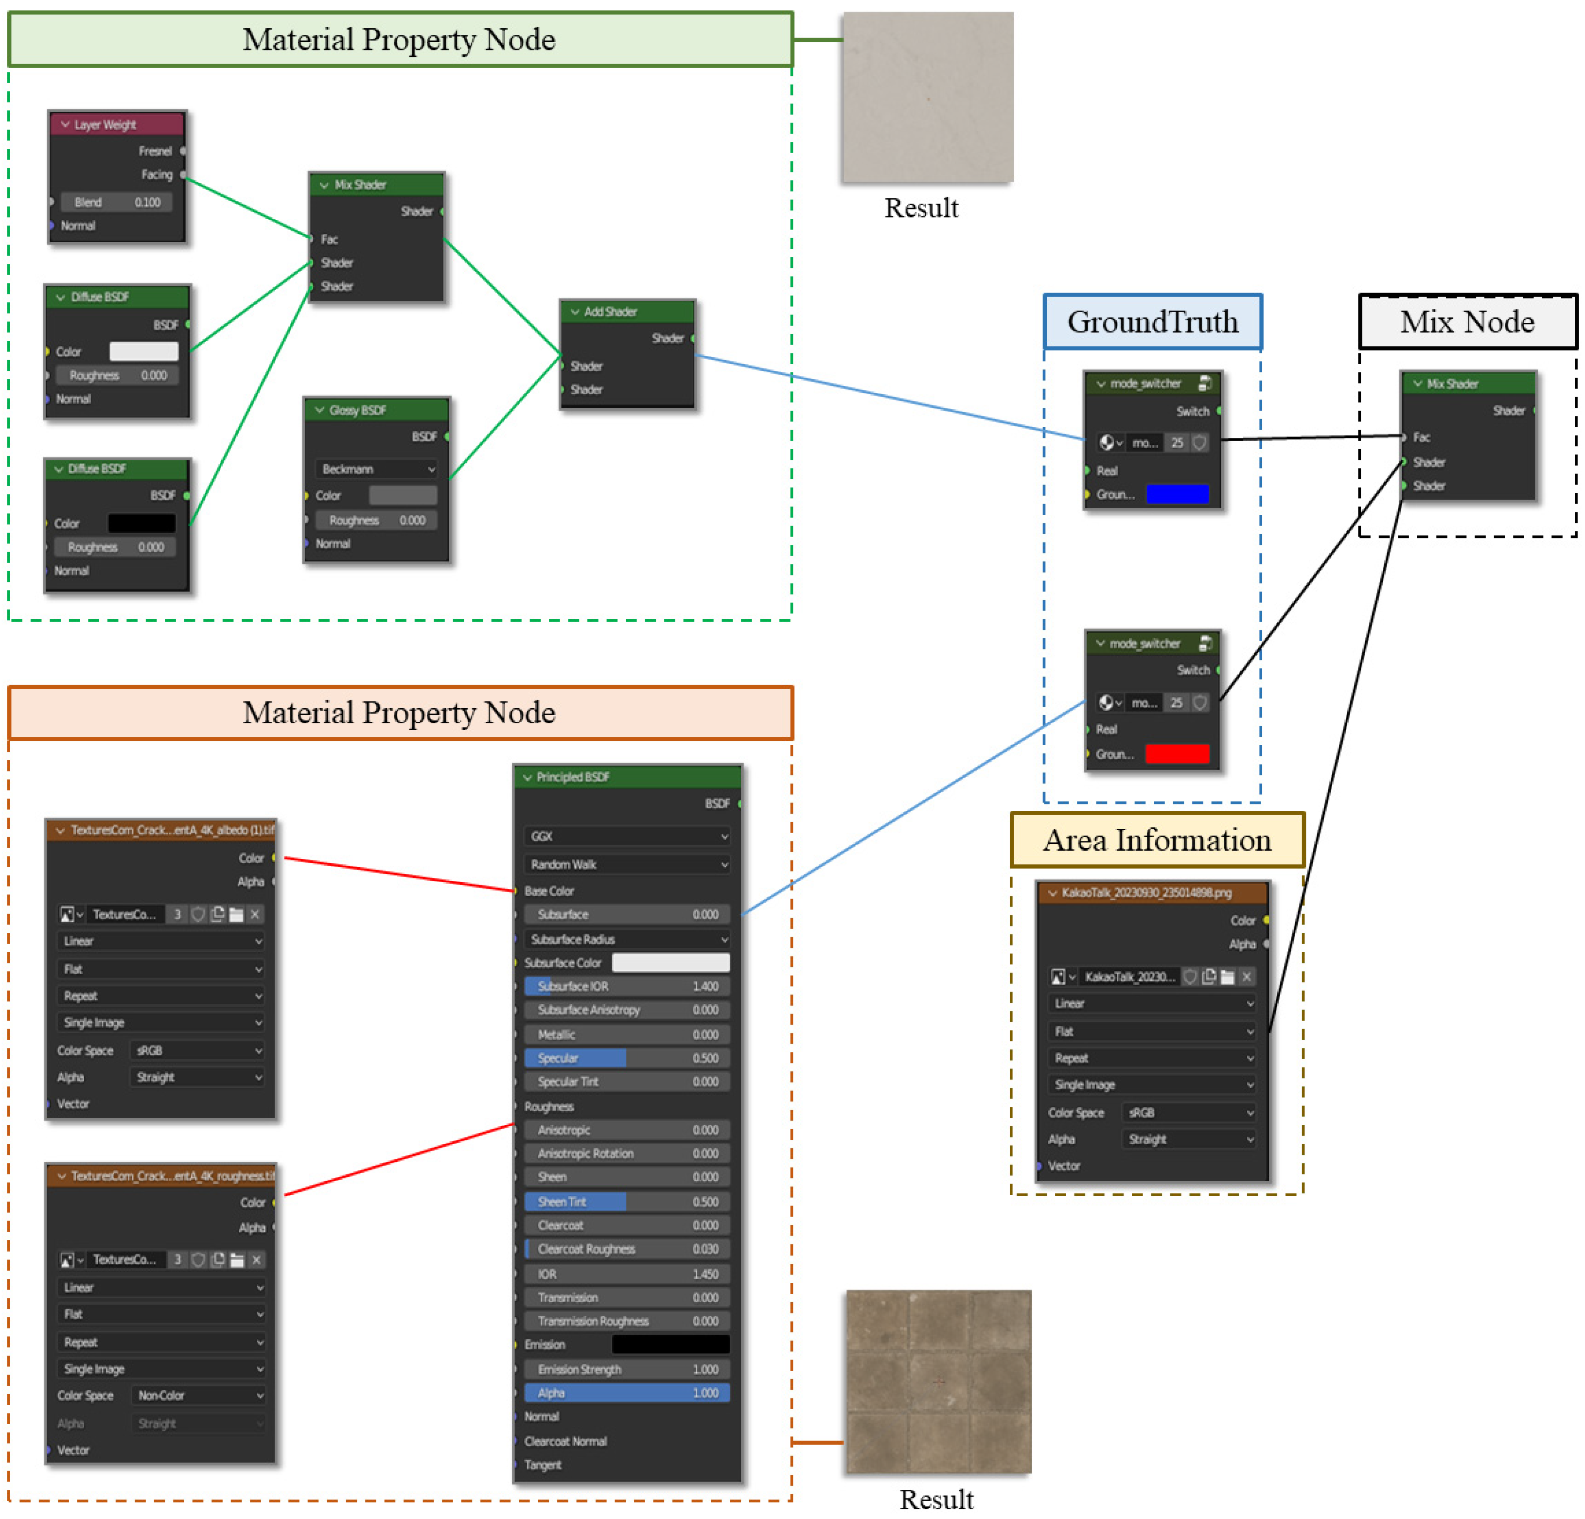Collapse the Principled BSDF node

pos(527,777)
